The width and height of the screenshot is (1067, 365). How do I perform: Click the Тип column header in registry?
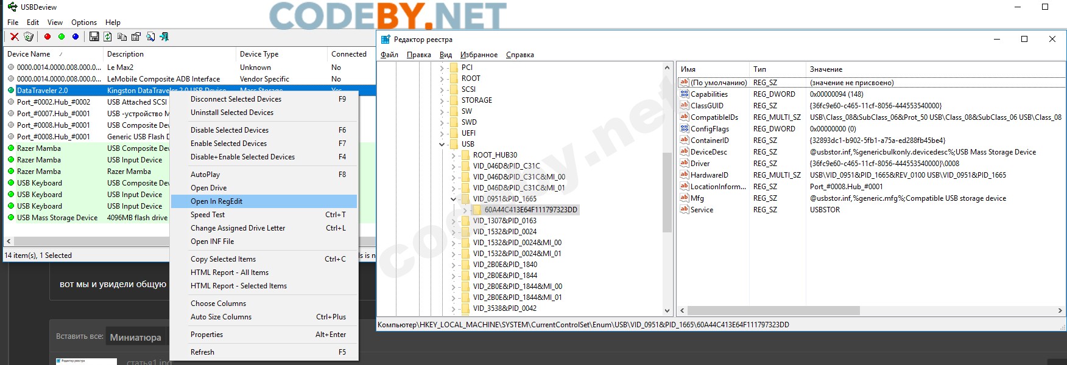[x=777, y=69]
